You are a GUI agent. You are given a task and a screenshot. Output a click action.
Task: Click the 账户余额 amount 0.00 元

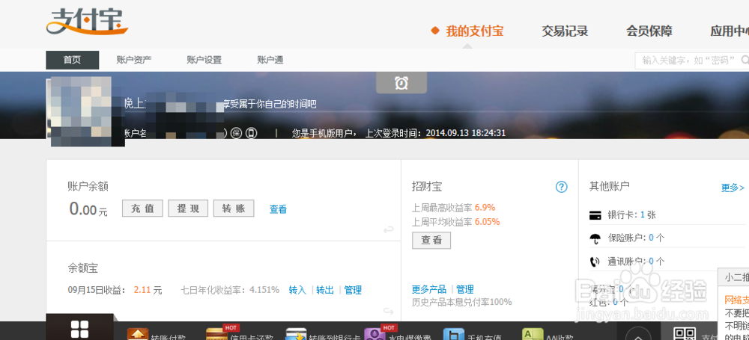pyautogui.click(x=88, y=209)
